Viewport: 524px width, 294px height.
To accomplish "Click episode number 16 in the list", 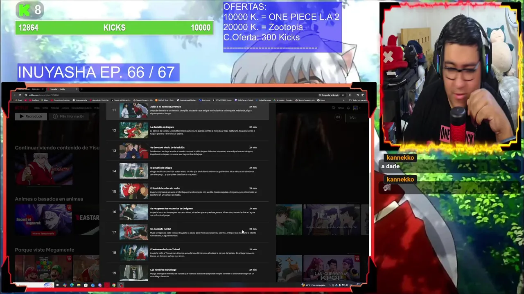I will pyautogui.click(x=114, y=212).
